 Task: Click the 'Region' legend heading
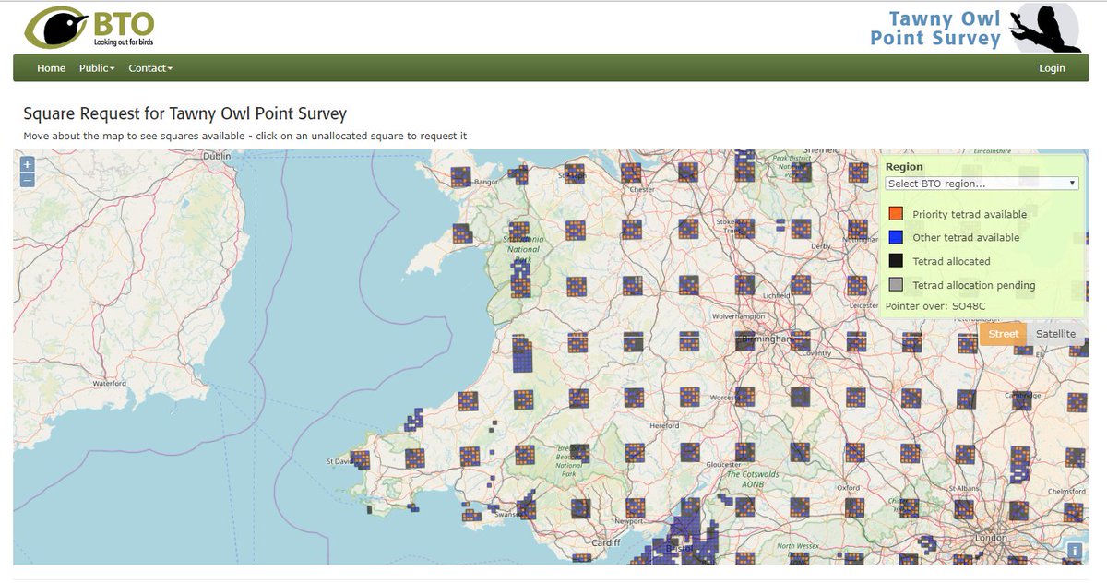coord(904,167)
